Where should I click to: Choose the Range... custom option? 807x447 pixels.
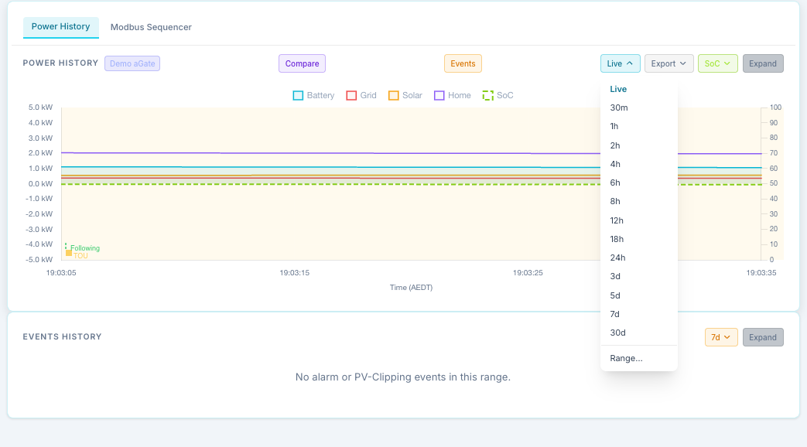(638, 359)
